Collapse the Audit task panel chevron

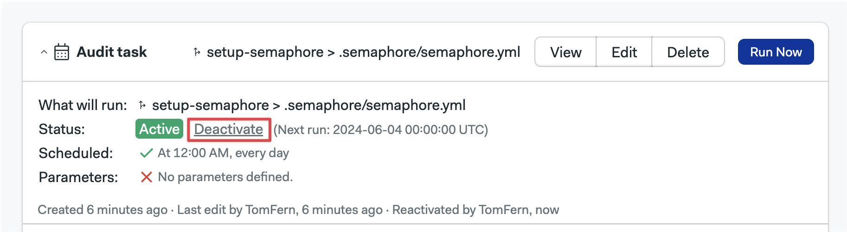44,52
